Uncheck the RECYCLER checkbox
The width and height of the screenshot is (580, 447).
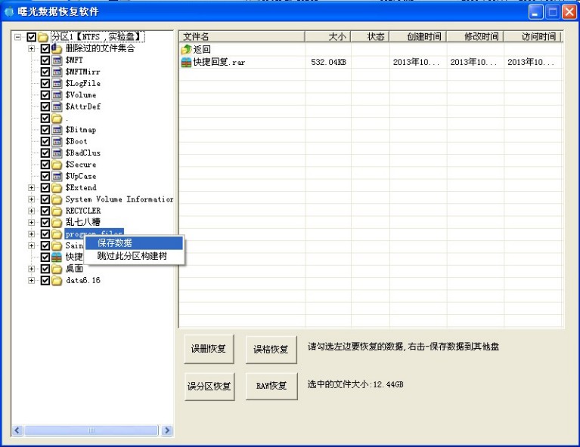pos(45,211)
